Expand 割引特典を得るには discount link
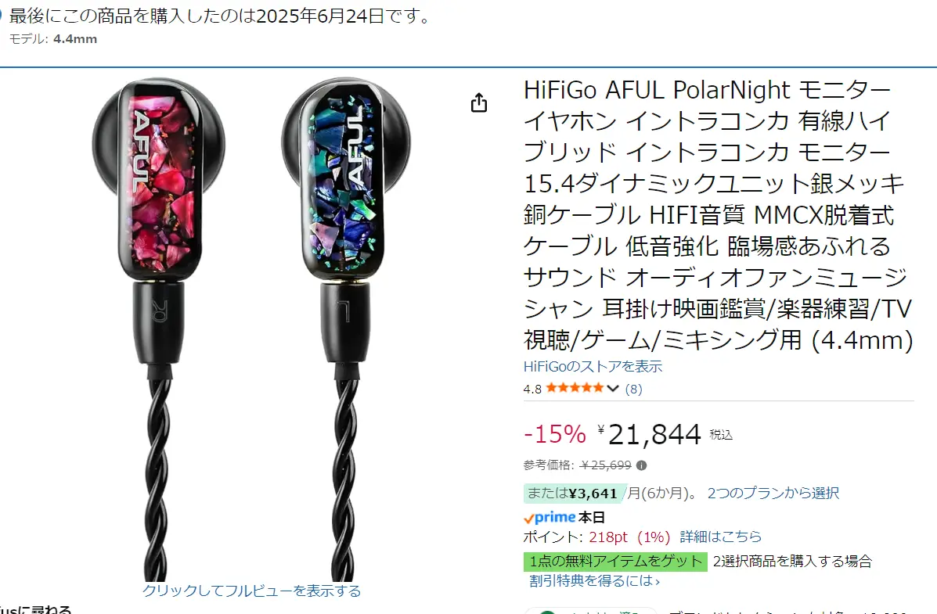The width and height of the screenshot is (937, 614). (595, 580)
